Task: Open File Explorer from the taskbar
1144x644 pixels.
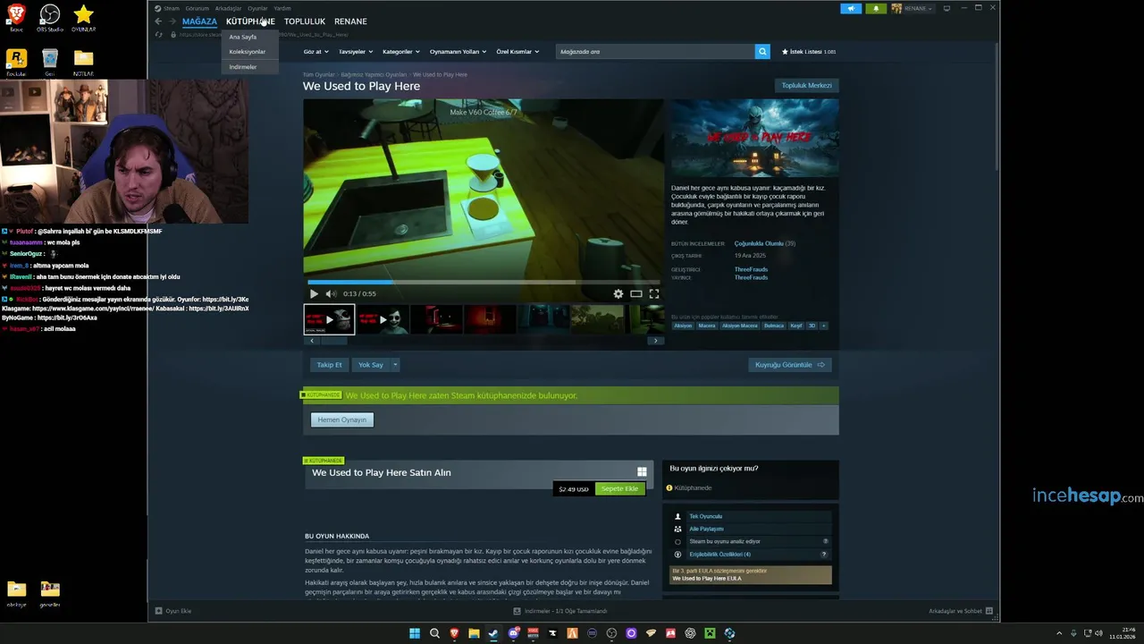Action: [x=474, y=633]
